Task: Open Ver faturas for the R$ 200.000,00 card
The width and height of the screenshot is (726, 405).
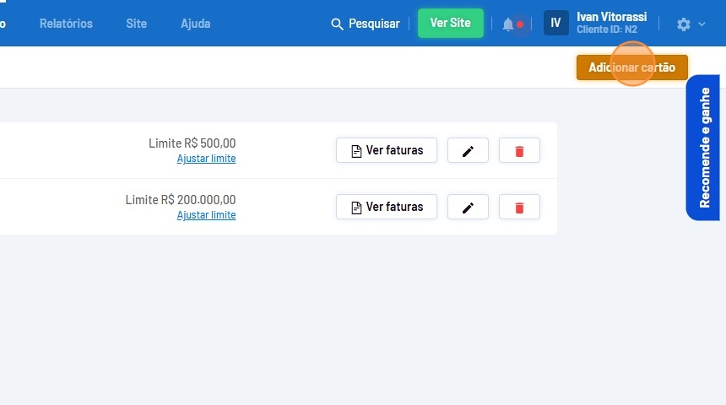Action: coord(386,207)
